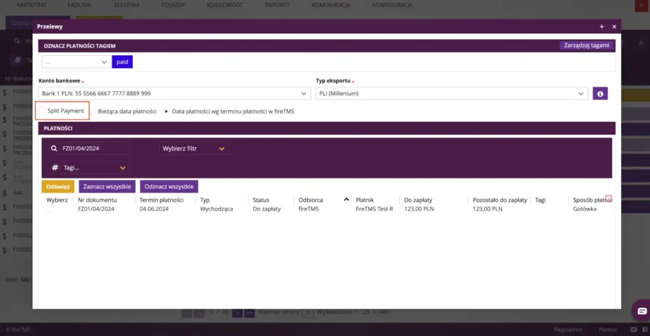Click the fireTMS Test R payer cell
Image resolution: width=650 pixels, height=336 pixels.
[375, 209]
